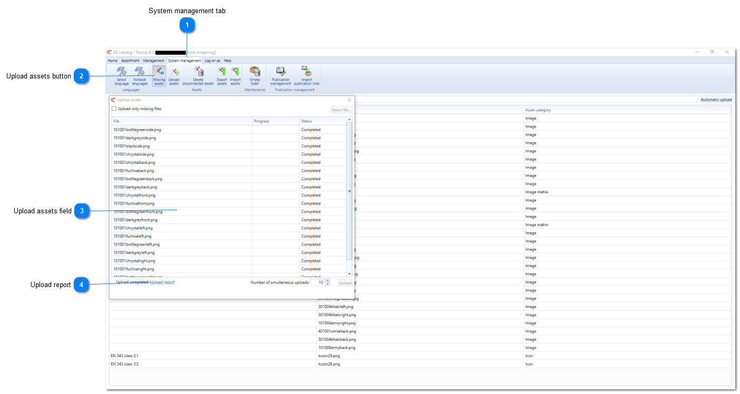Screen dimensions: 740x394
Task: Click the Select file... button
Action: coord(341,110)
